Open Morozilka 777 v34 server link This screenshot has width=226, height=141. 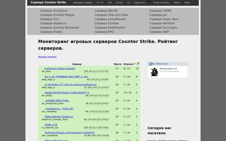pos(71,85)
